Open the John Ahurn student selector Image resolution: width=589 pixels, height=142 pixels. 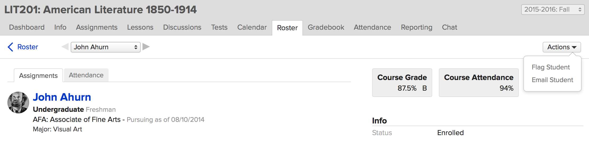click(105, 47)
